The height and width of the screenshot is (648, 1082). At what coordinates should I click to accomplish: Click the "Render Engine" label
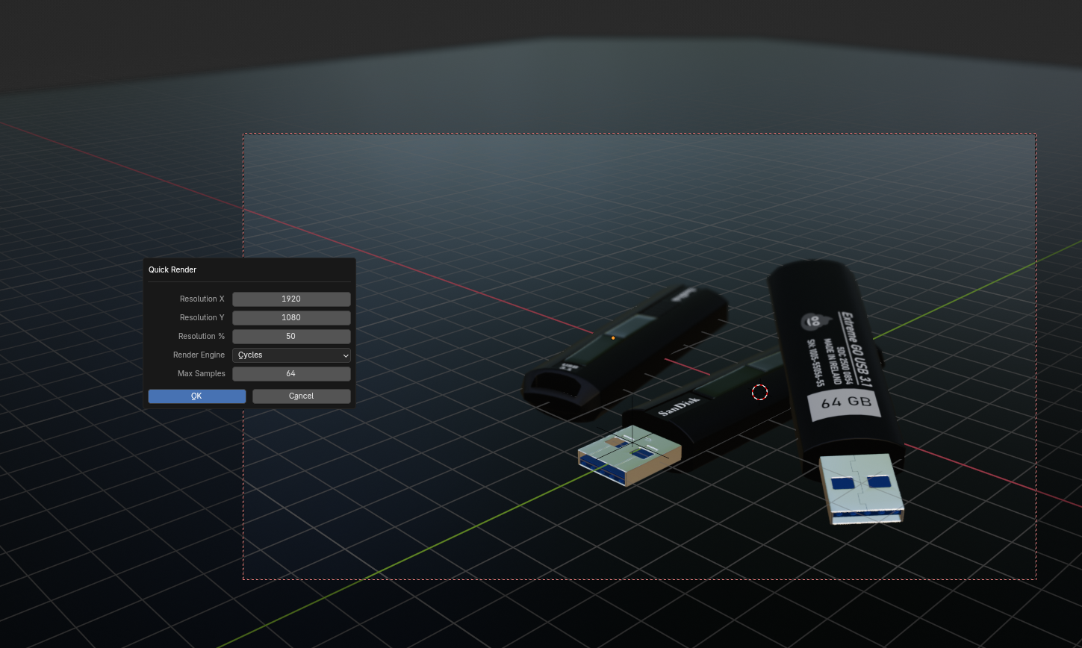coord(199,355)
